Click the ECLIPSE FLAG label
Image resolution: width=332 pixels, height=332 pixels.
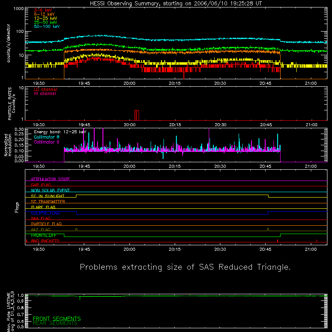tap(45, 213)
